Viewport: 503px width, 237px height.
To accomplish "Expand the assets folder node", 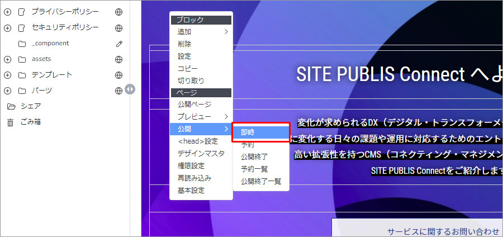I will pos(8,59).
